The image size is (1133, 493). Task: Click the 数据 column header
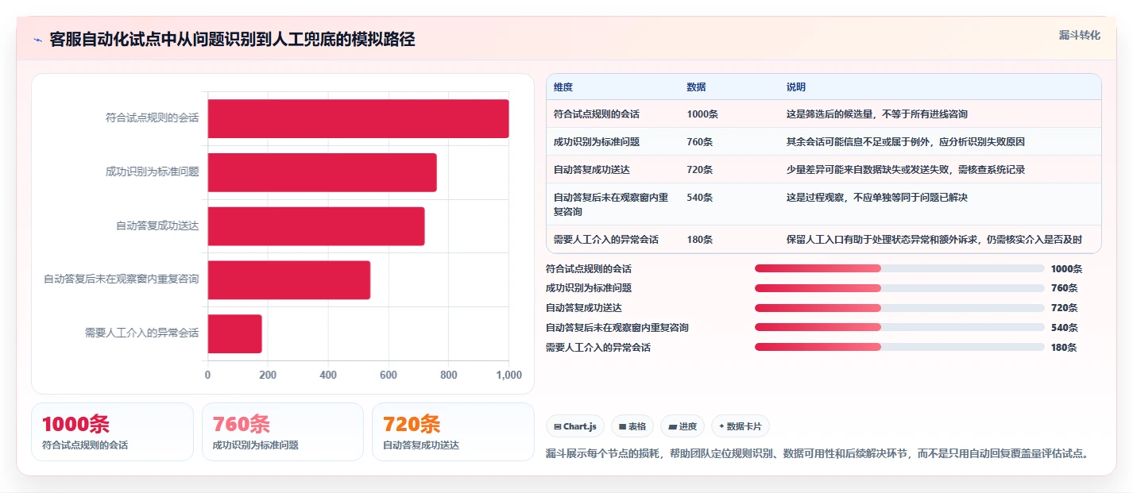pos(696,87)
